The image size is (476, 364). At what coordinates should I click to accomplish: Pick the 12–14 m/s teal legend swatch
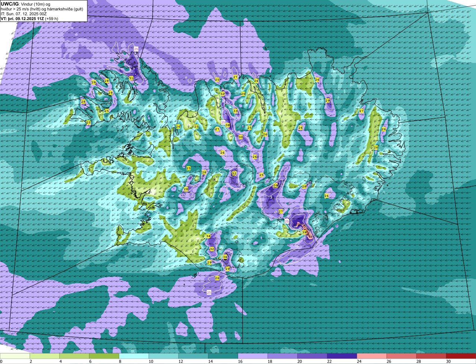[x=193, y=356]
